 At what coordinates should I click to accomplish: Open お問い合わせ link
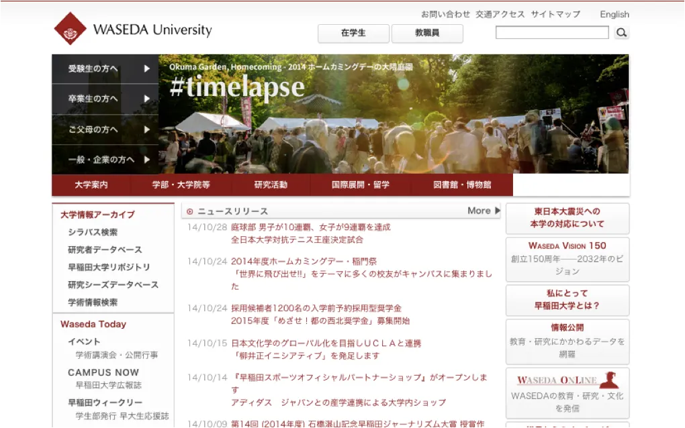click(x=446, y=14)
